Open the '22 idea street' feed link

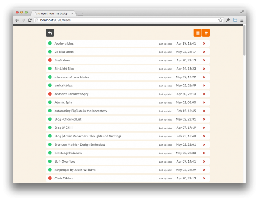tap(64, 52)
